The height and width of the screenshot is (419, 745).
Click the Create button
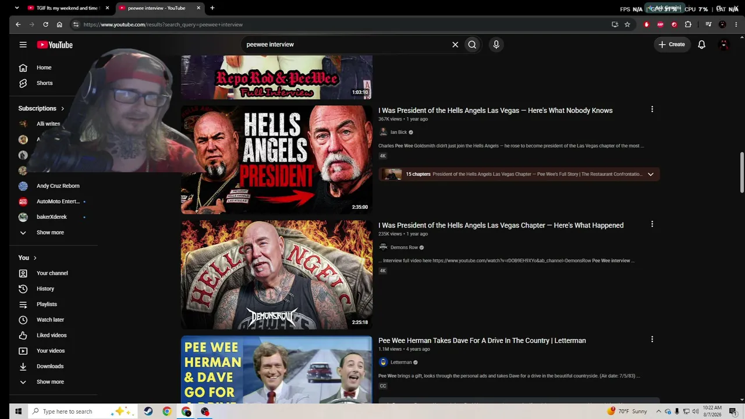[672, 44]
